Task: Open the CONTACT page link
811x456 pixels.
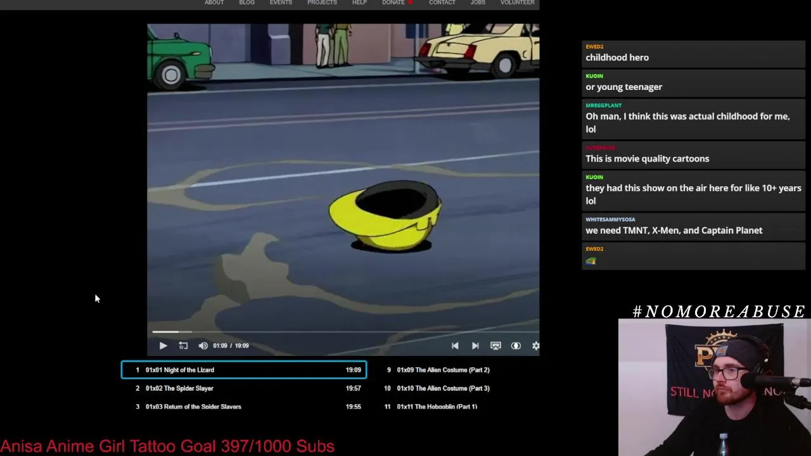Action: pos(442,3)
